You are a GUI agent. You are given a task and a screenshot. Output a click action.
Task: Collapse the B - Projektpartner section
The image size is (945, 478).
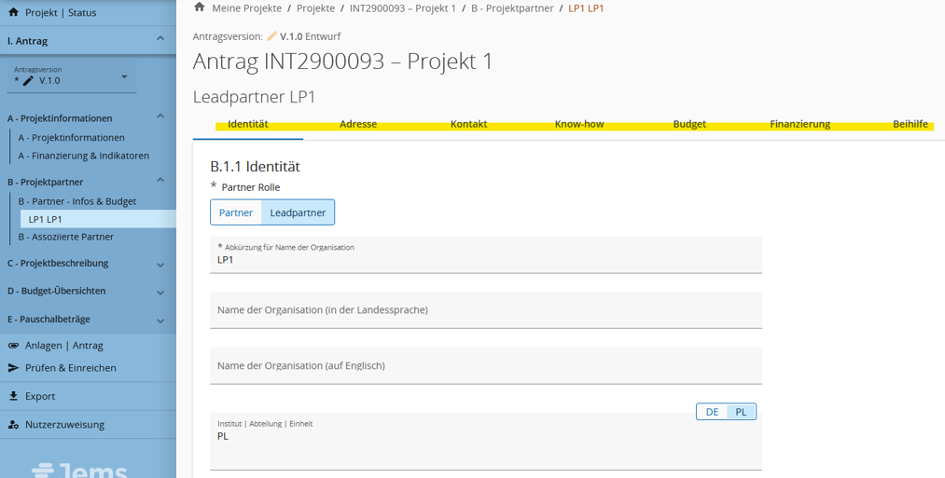[160, 181]
